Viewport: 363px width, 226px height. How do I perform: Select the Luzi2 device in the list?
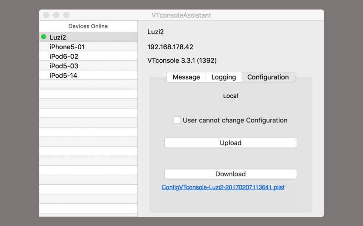88,37
